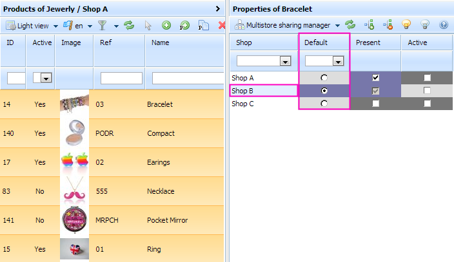The width and height of the screenshot is (454, 262).
Task: Select Shop C default radio button
Action: [x=324, y=104]
